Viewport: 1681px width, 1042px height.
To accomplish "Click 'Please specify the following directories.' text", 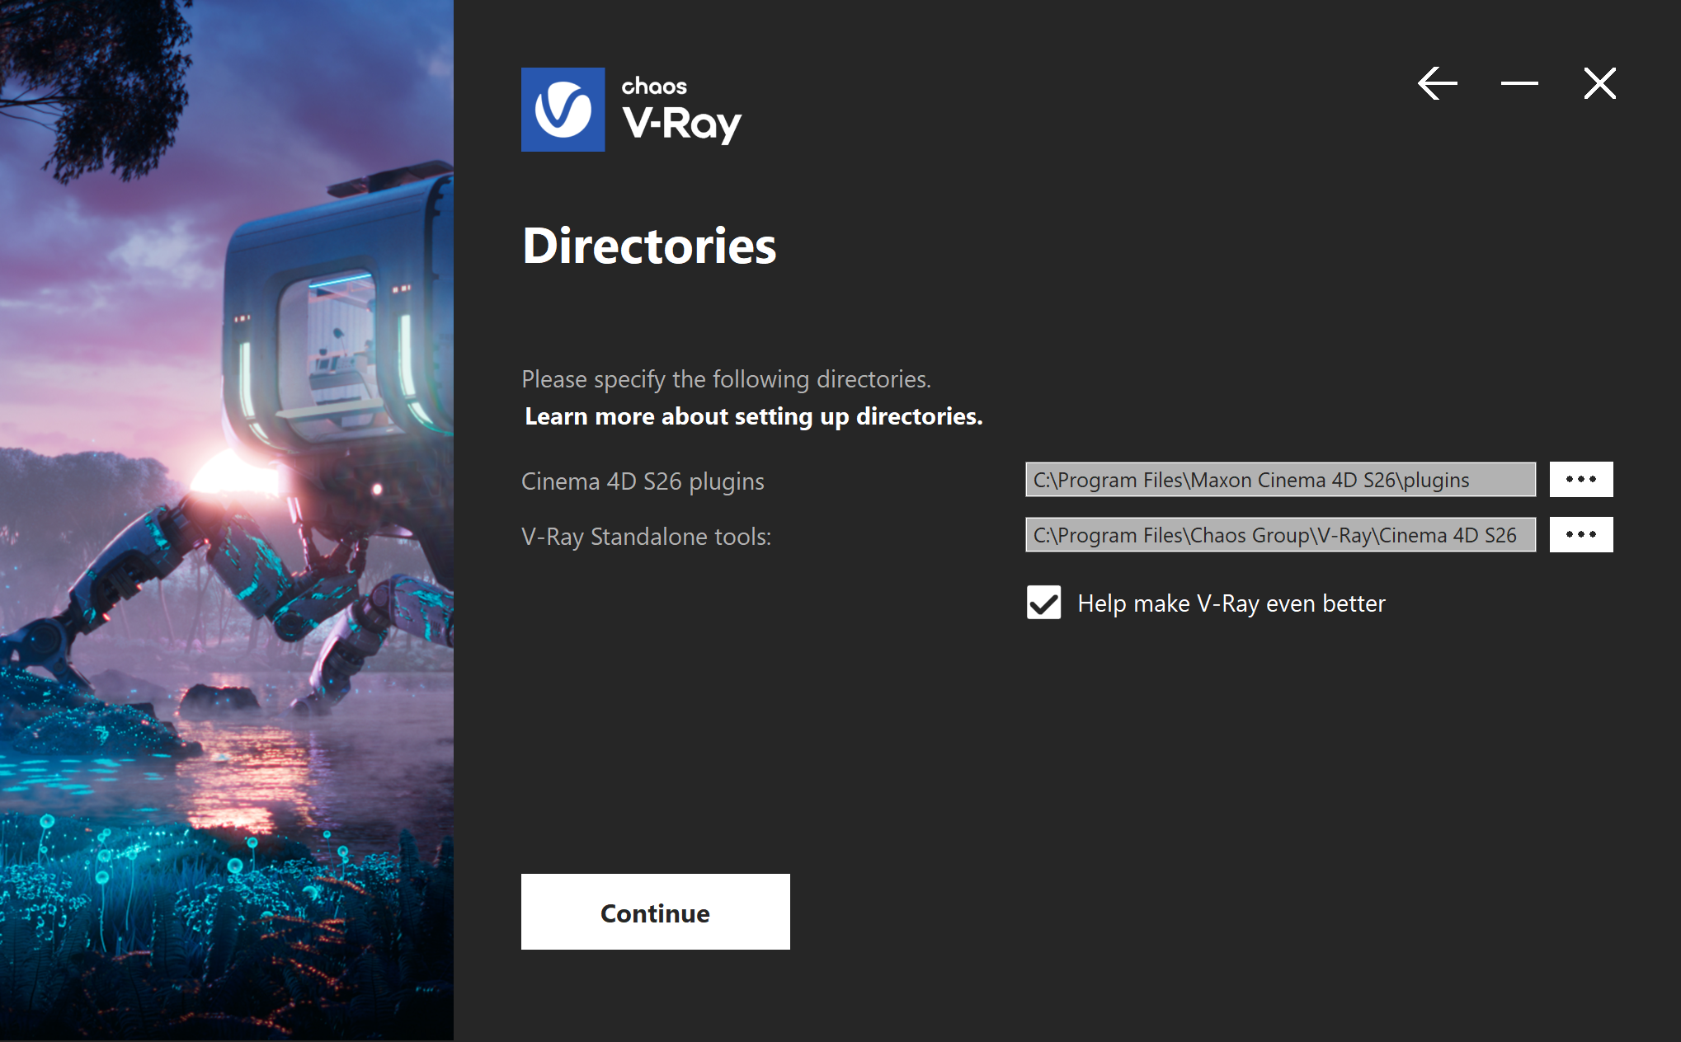I will [x=726, y=379].
